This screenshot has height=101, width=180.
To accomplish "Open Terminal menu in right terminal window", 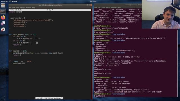I will pos(114,7).
